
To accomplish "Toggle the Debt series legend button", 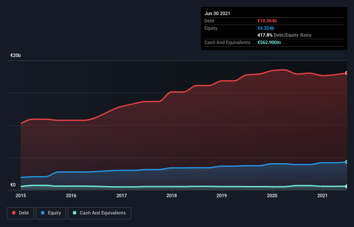I will [x=20, y=213].
